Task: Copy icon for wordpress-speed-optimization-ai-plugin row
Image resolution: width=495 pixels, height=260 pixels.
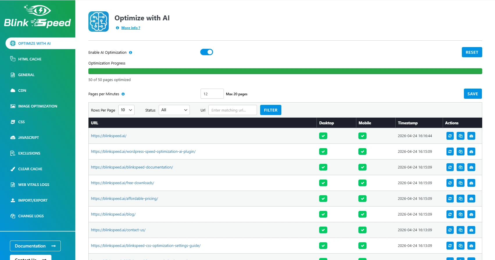Action: 460,152
